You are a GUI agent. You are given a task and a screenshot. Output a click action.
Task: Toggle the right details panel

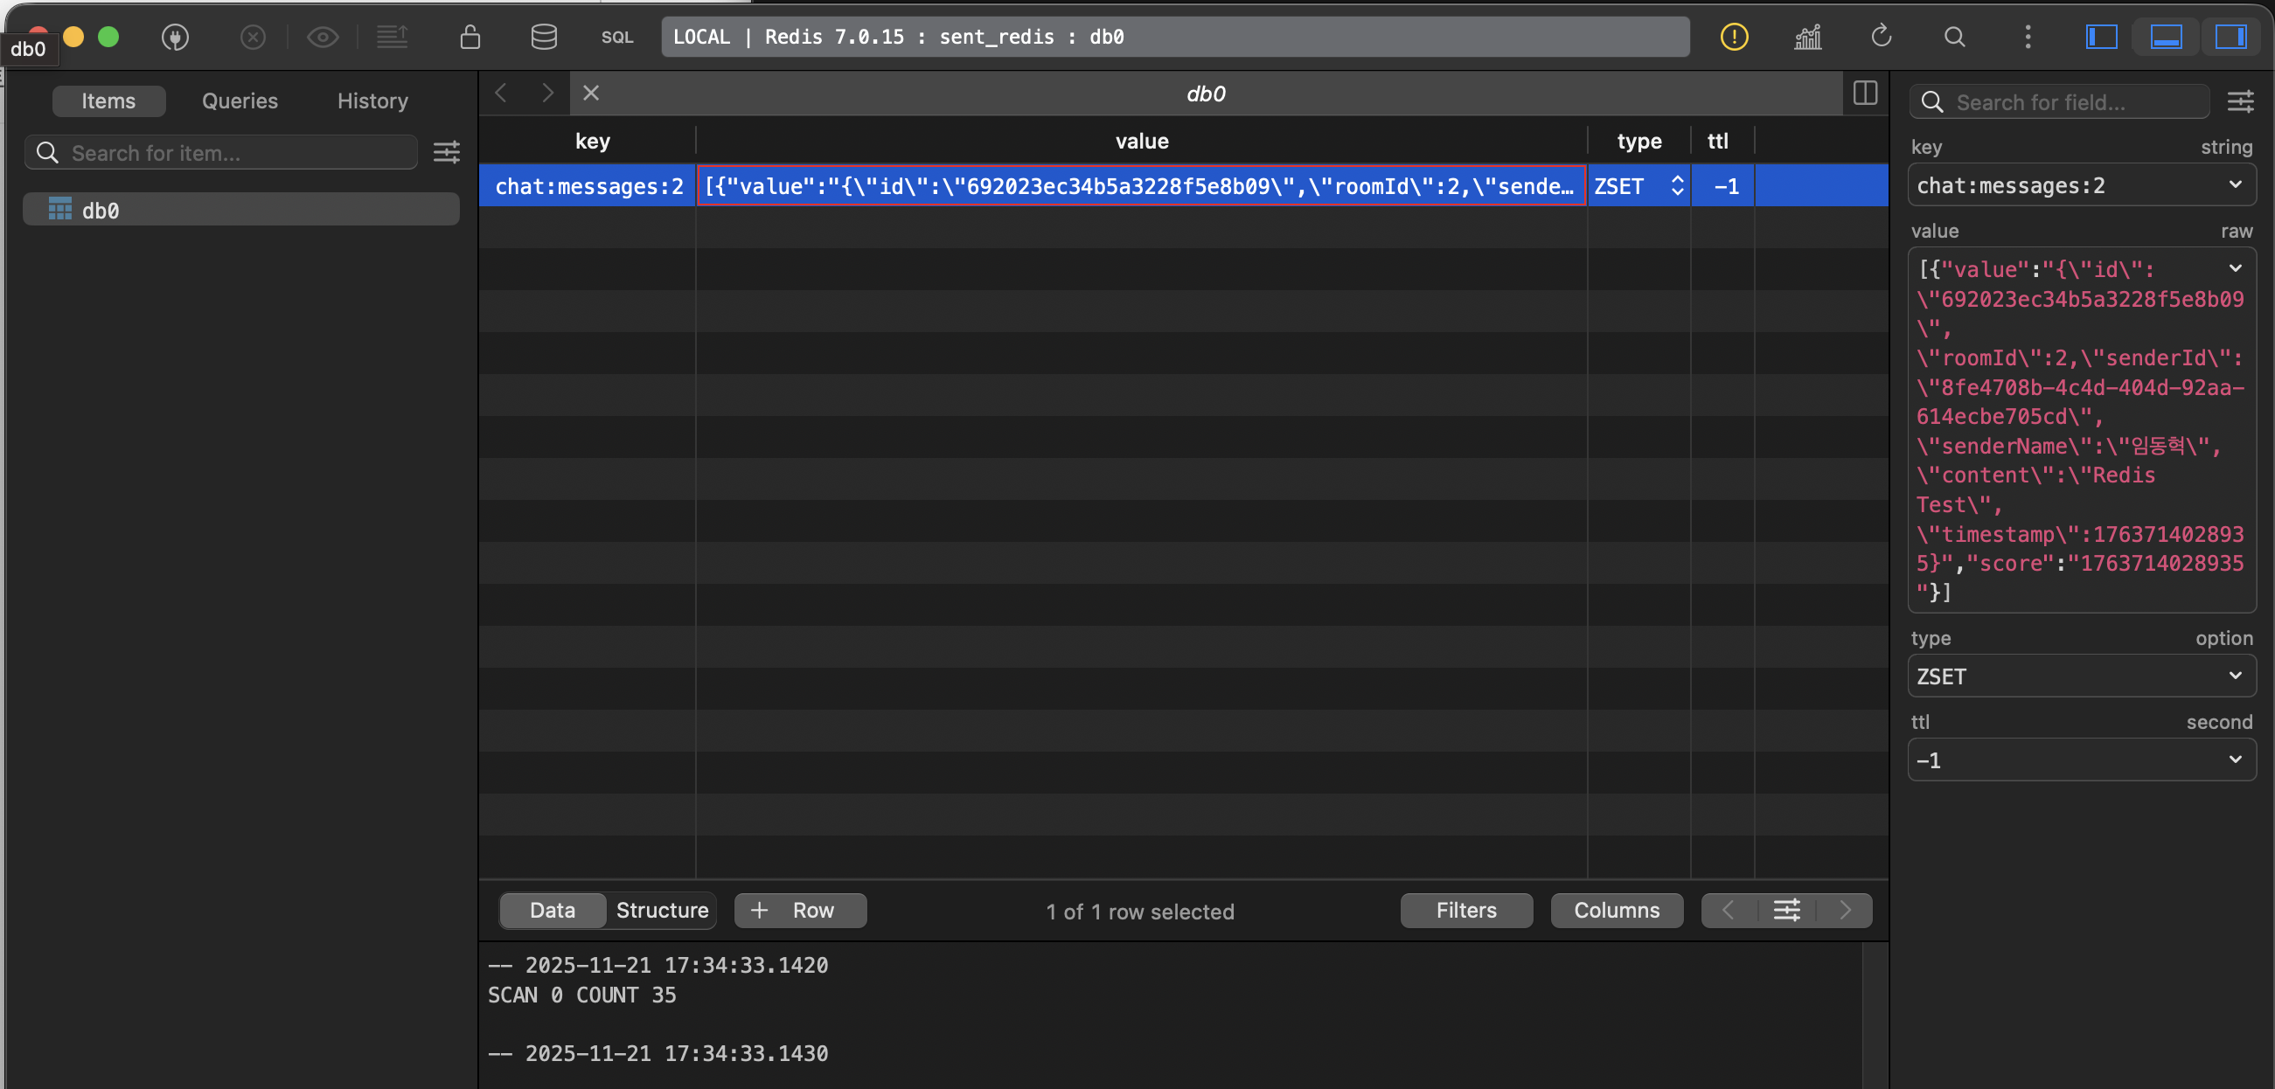tap(2230, 37)
